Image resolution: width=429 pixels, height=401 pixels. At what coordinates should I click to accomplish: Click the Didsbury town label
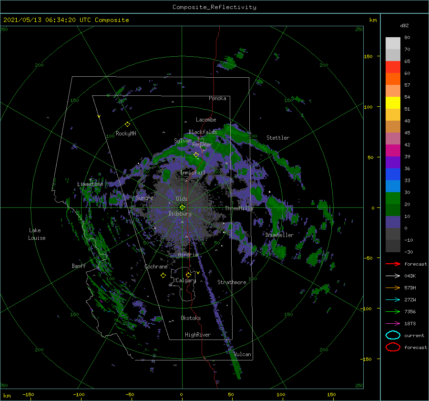(180, 214)
